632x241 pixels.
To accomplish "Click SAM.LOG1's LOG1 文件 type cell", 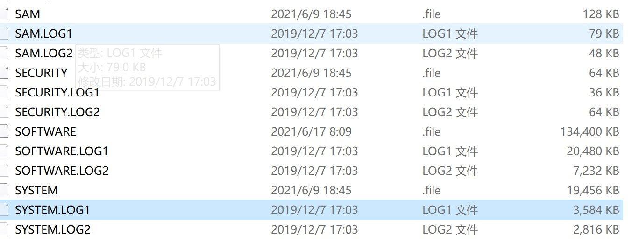I will pos(450,34).
